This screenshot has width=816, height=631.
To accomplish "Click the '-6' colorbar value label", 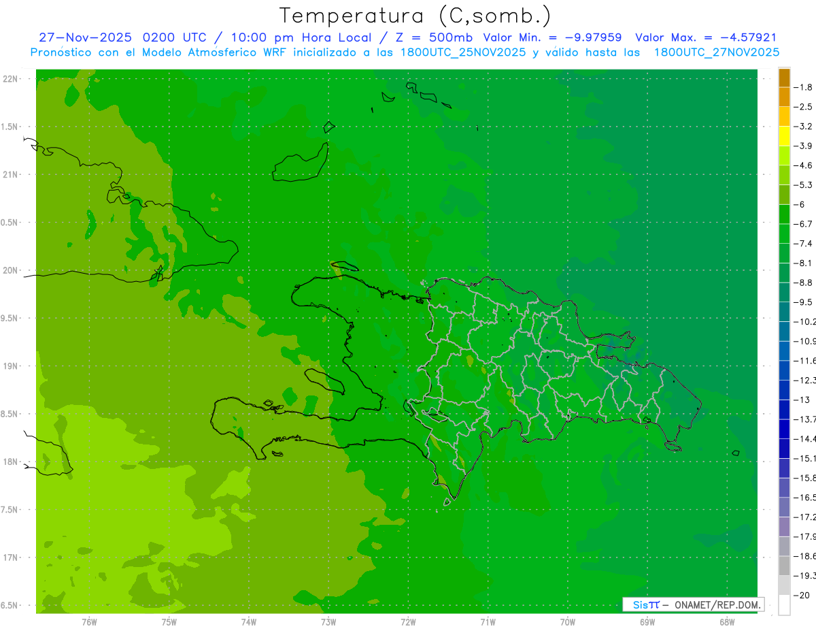I will point(801,204).
